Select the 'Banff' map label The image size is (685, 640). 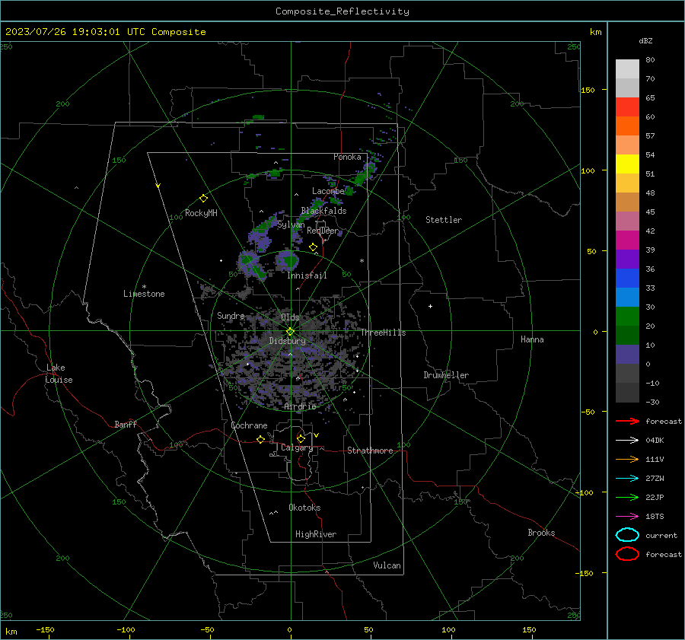tap(126, 424)
